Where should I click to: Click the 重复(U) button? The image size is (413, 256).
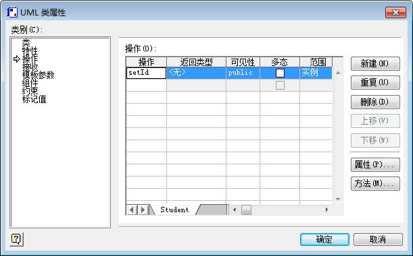375,83
